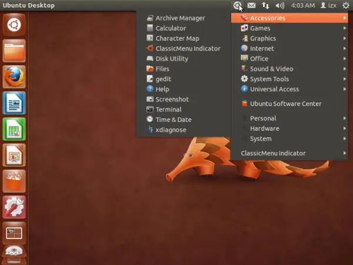
Task: Open the Personal submenu
Action: point(289,118)
